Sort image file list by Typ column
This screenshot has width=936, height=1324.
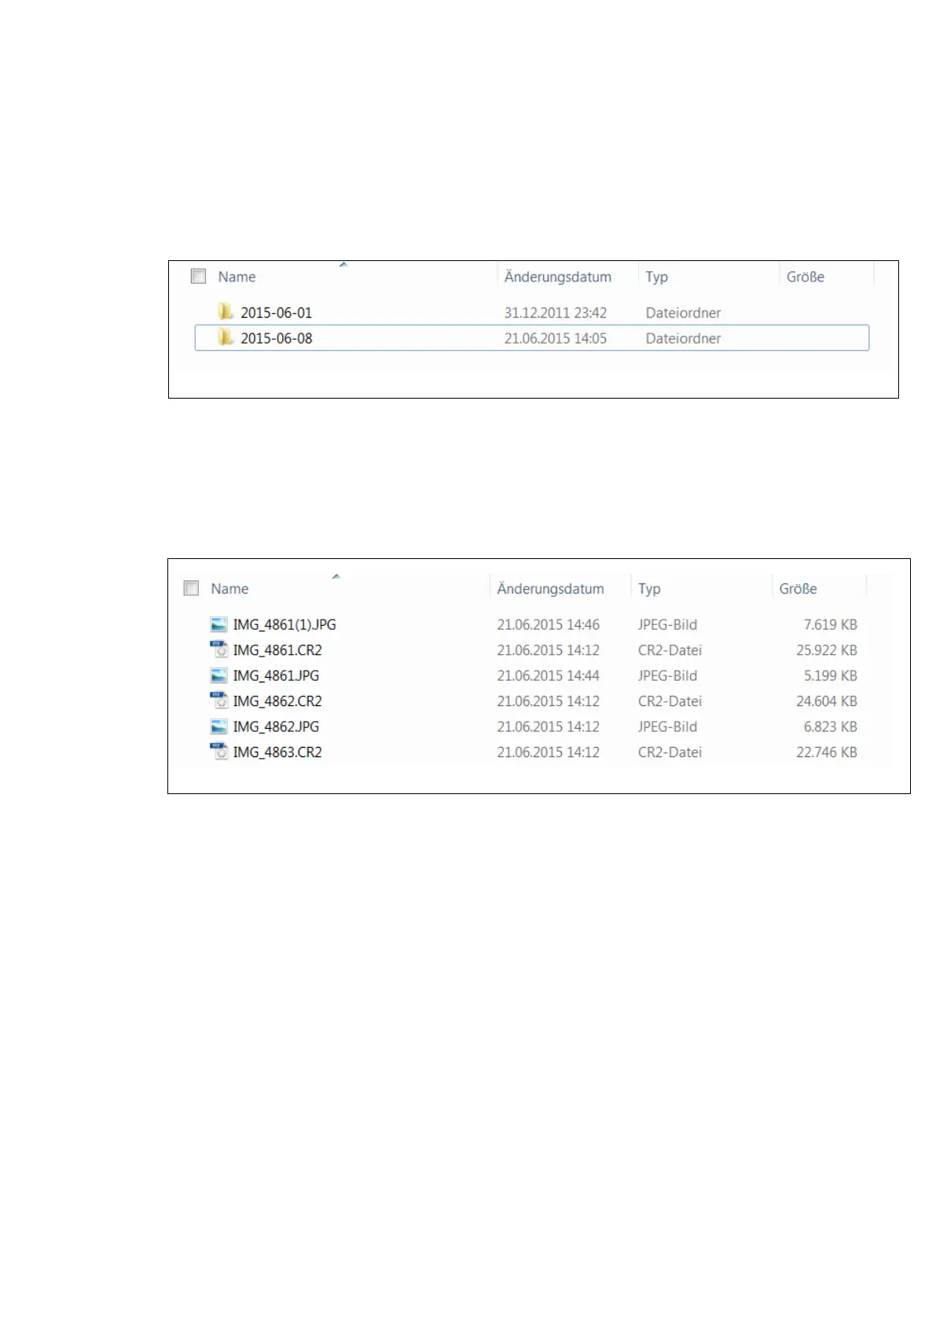[x=649, y=589]
